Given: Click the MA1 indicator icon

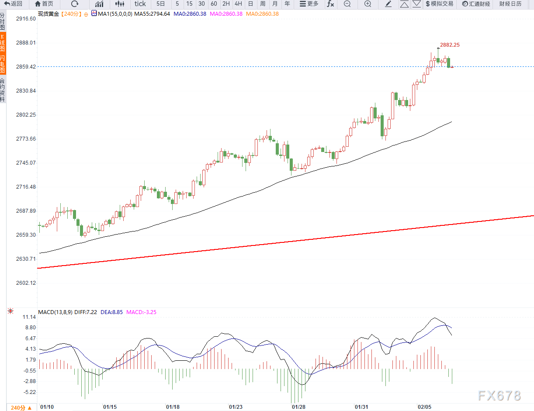Looking at the screenshot, I should point(94,14).
